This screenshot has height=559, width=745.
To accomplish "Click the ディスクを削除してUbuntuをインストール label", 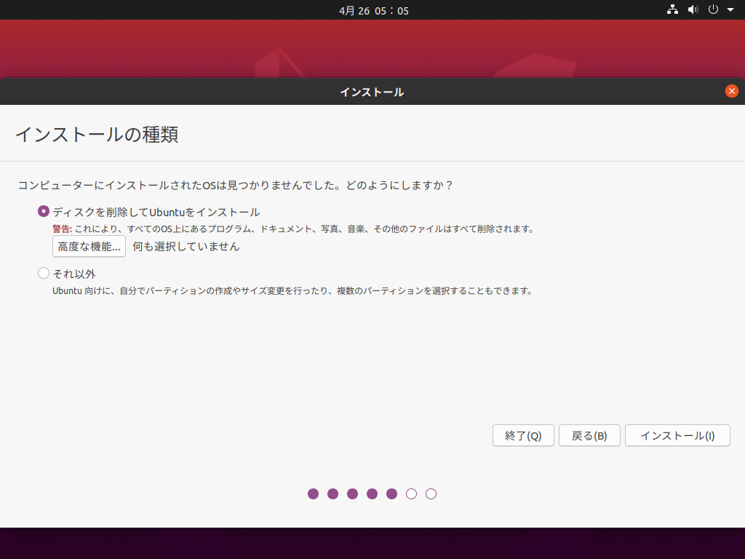I will tap(156, 212).
